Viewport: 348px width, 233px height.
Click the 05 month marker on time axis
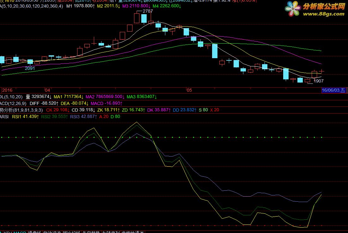coord(189,90)
